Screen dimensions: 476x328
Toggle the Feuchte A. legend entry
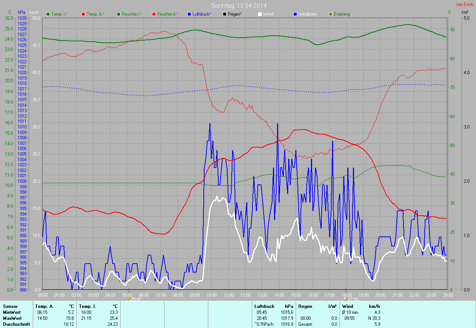(x=165, y=14)
